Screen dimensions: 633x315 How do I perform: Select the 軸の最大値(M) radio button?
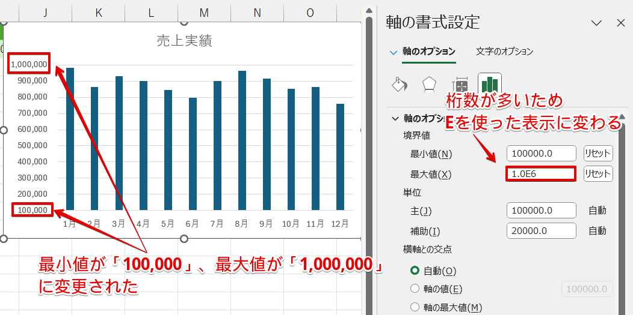click(x=415, y=306)
